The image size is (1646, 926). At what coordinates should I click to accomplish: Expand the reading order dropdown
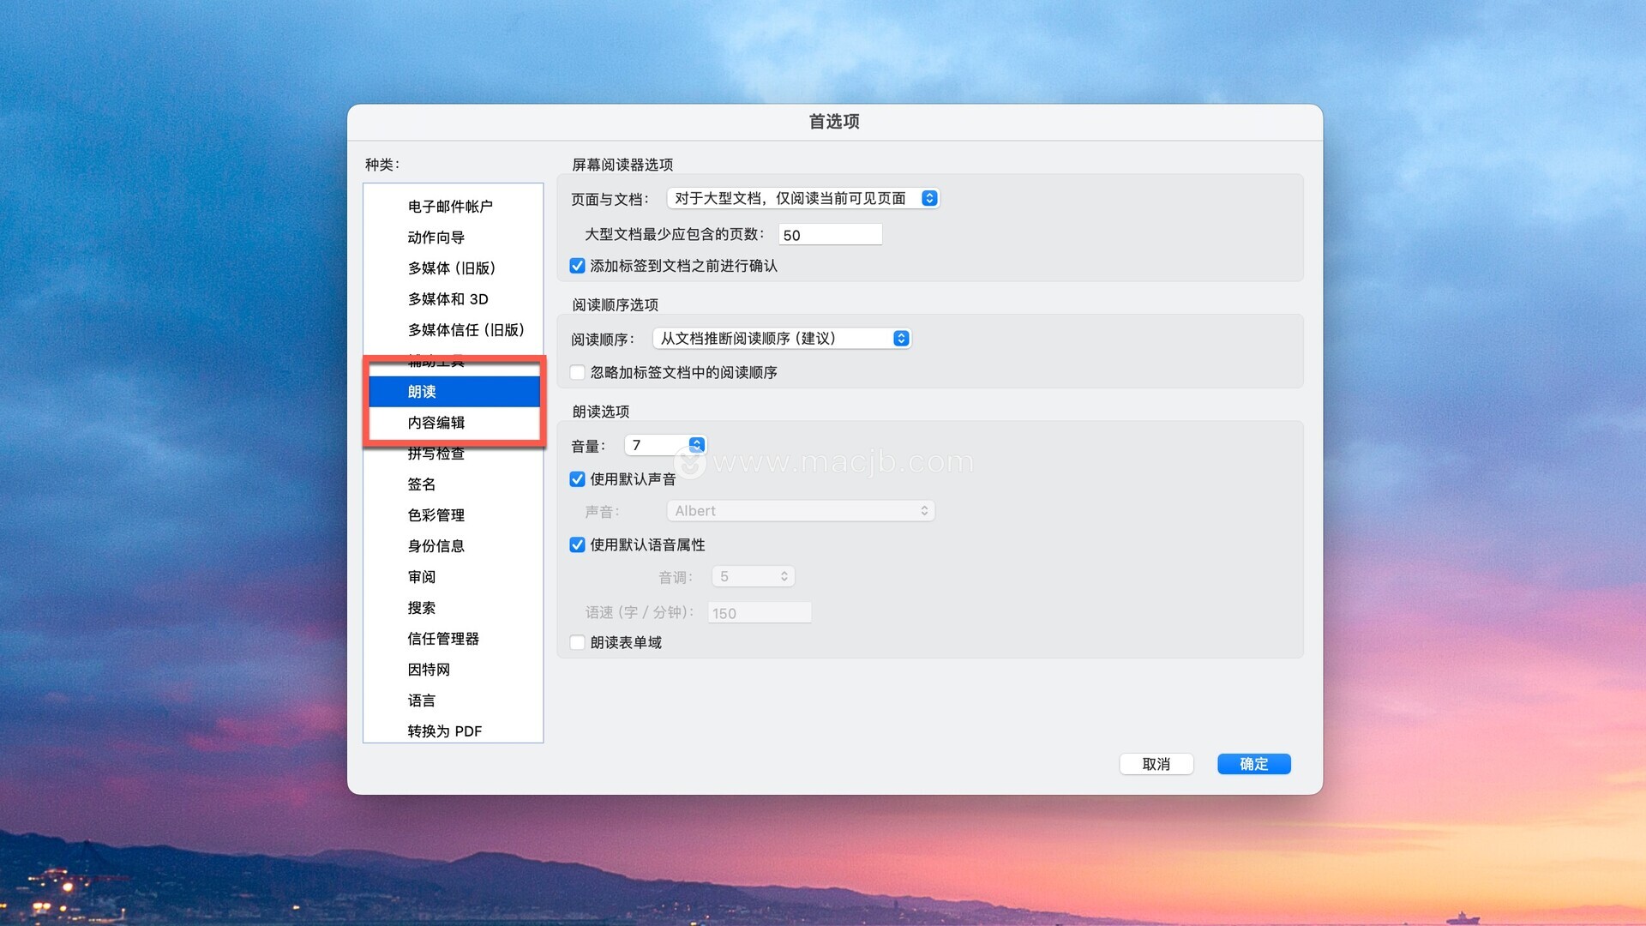click(x=781, y=339)
